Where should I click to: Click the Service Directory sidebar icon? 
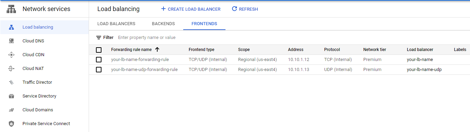coord(11,96)
